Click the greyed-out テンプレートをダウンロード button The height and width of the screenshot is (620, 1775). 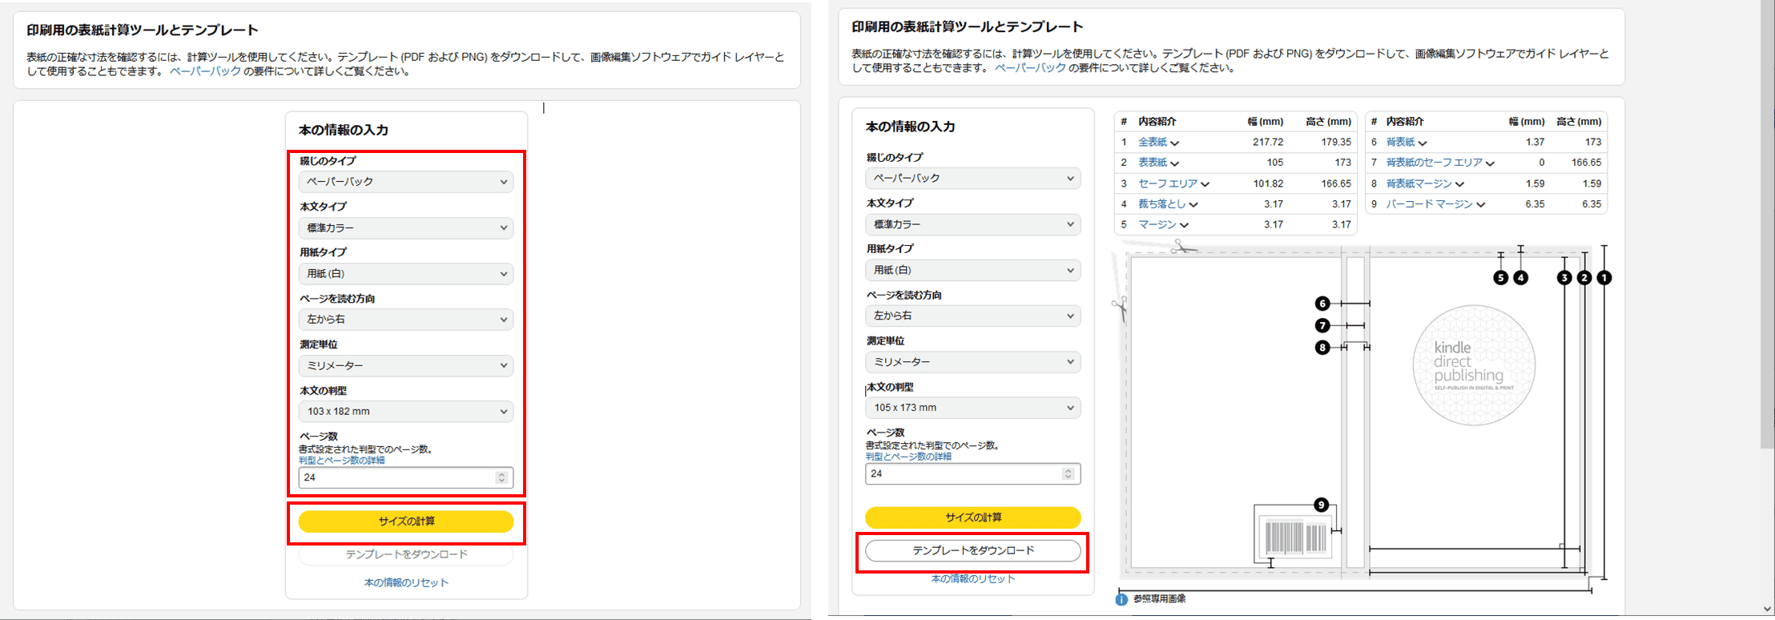tap(406, 554)
